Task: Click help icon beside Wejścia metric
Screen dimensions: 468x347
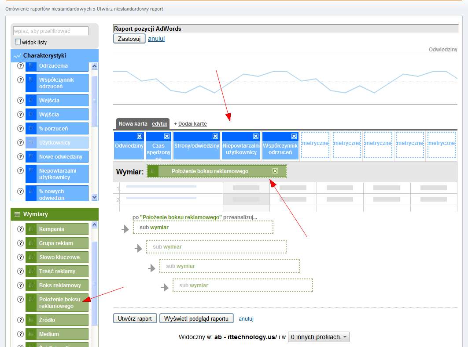Action: 20,100
